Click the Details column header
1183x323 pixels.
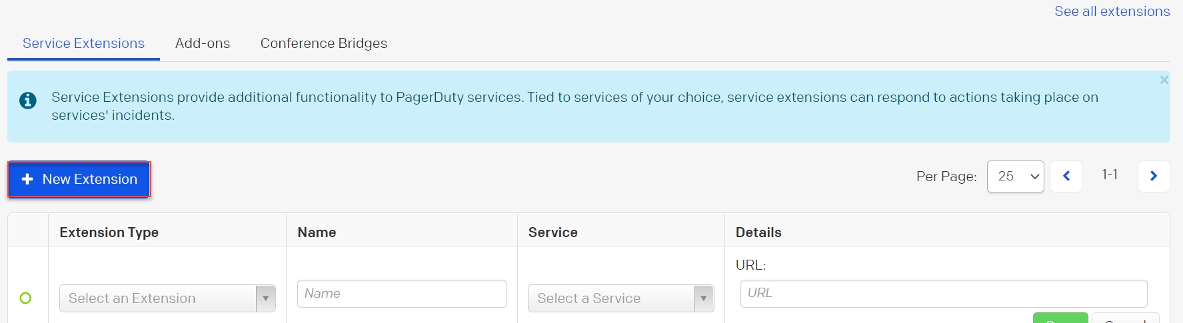(758, 232)
